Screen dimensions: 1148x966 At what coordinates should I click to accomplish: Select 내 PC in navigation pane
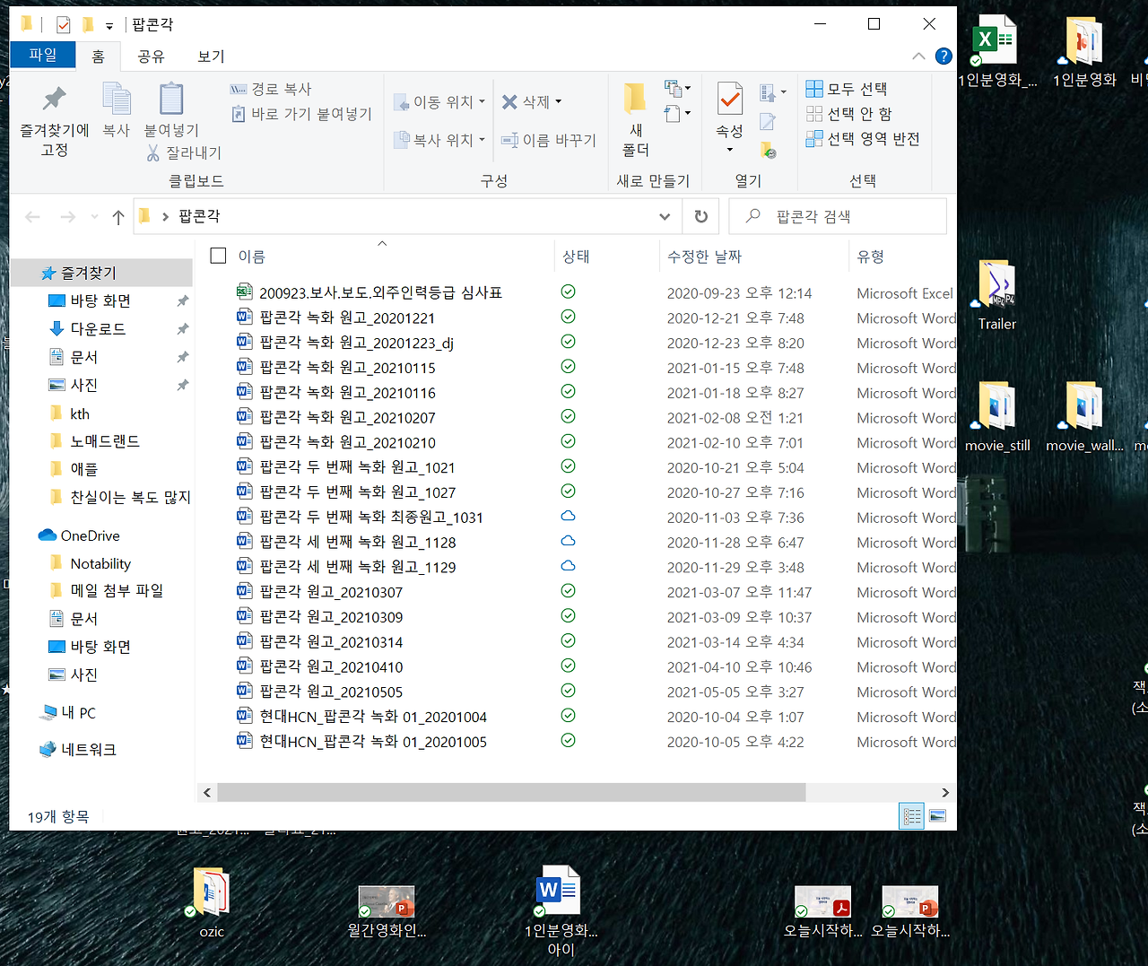click(x=78, y=713)
